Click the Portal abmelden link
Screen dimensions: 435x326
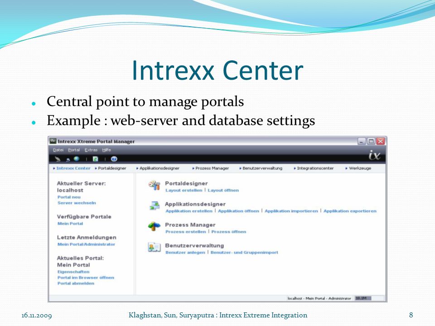click(76, 283)
